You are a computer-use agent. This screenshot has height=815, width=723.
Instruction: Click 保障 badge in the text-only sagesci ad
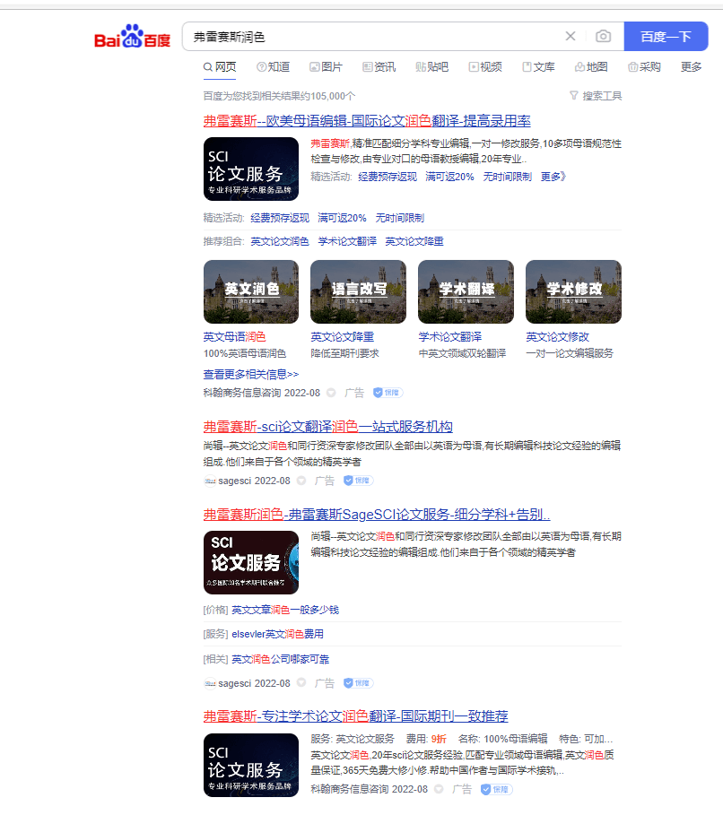tap(359, 481)
